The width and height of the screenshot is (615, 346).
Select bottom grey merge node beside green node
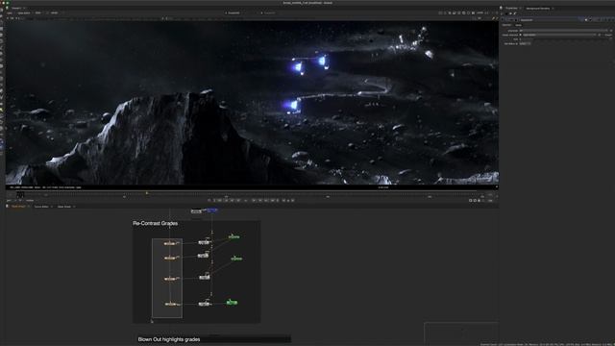click(205, 304)
